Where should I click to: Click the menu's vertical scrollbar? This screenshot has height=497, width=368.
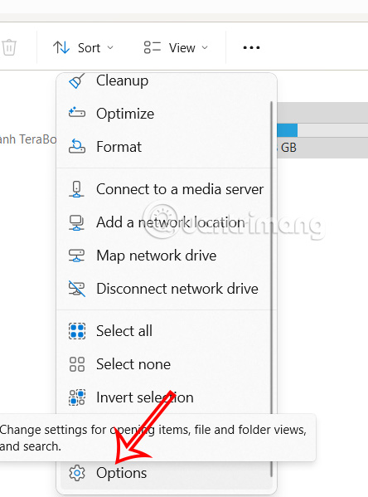tap(271, 289)
